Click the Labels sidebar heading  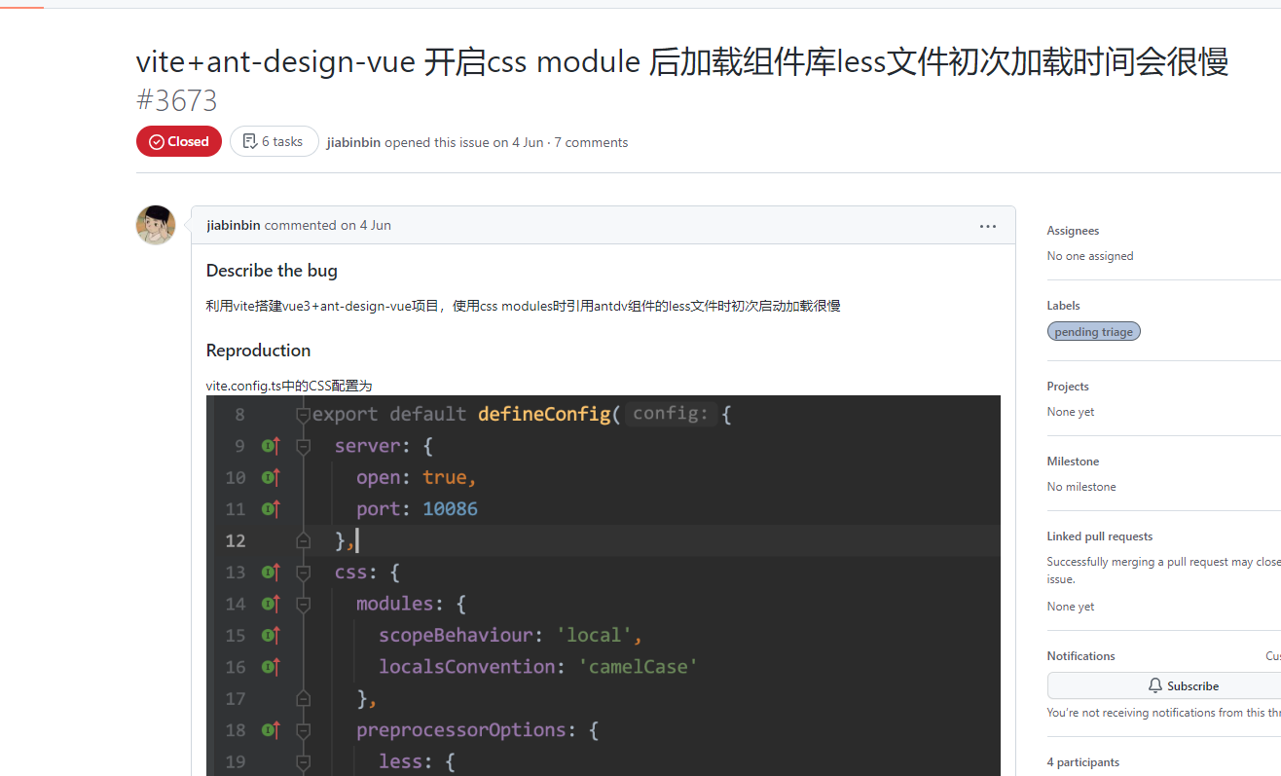click(1064, 306)
